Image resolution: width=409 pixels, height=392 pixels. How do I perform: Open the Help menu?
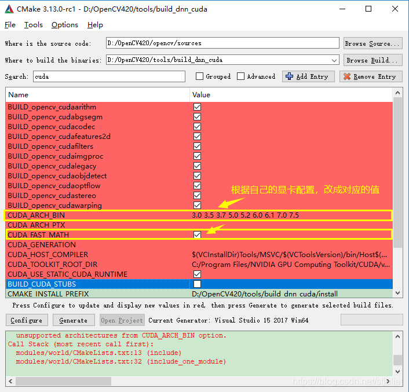click(x=95, y=25)
